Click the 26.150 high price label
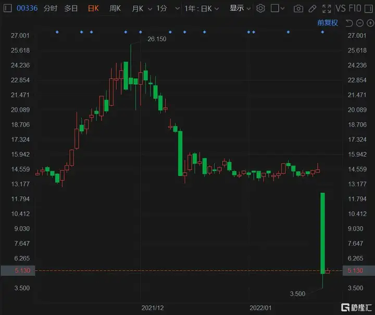 [157, 39]
